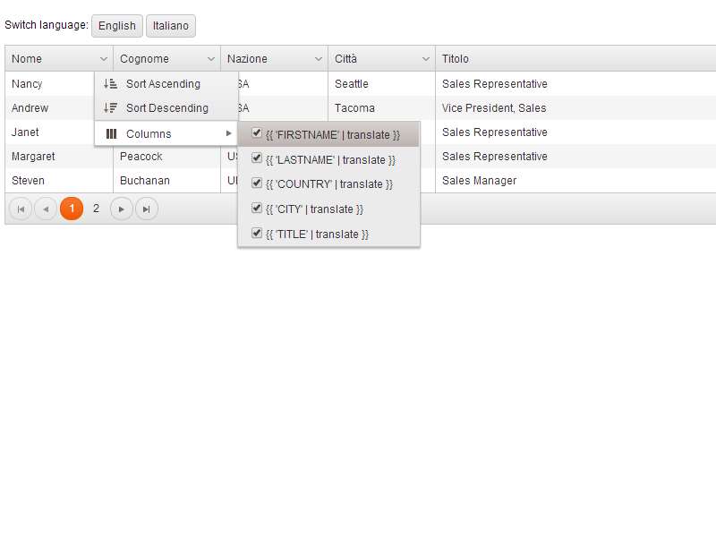
Task: Open the Cognome column menu dropdown
Action: coord(211,59)
